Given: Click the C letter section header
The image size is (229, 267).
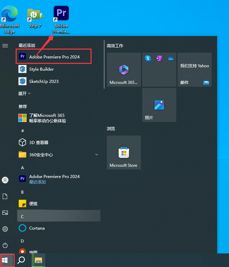Looking at the screenshot, I should tap(59, 216).
